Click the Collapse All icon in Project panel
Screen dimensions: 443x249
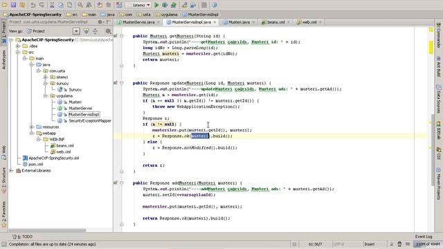tap(96, 31)
